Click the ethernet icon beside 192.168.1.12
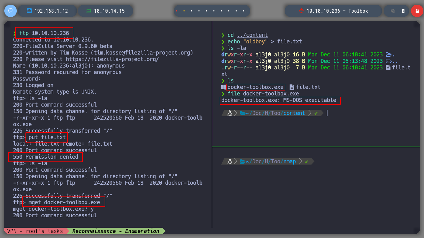This screenshot has width=424, height=238. click(x=29, y=11)
